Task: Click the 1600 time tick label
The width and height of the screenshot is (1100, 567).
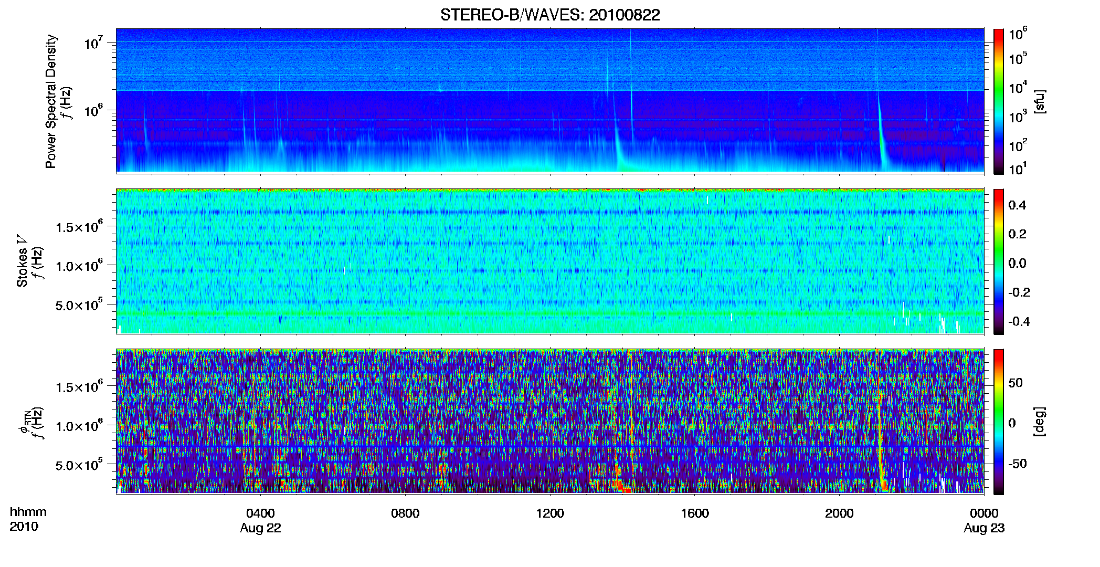Action: [x=695, y=513]
